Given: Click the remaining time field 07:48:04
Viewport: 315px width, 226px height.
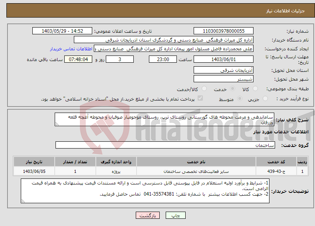Looking at the screenshot, I should [78, 59].
